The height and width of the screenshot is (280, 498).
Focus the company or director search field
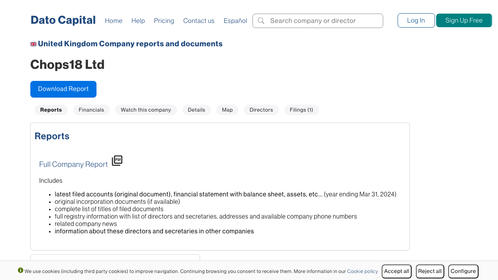pos(323,21)
